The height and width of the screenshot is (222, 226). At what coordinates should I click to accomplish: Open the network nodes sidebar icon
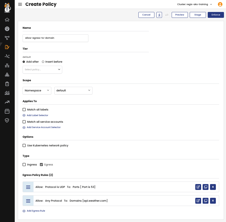tap(7, 56)
